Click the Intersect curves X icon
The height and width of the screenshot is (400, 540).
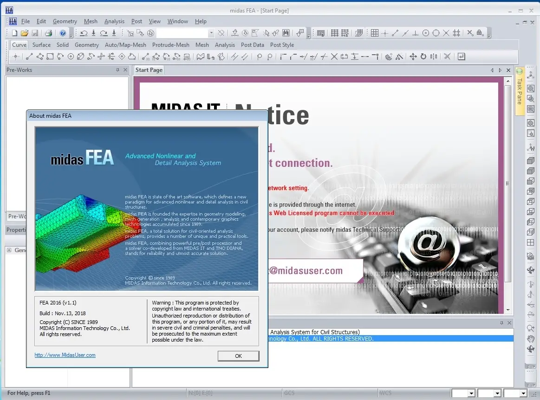(334, 57)
